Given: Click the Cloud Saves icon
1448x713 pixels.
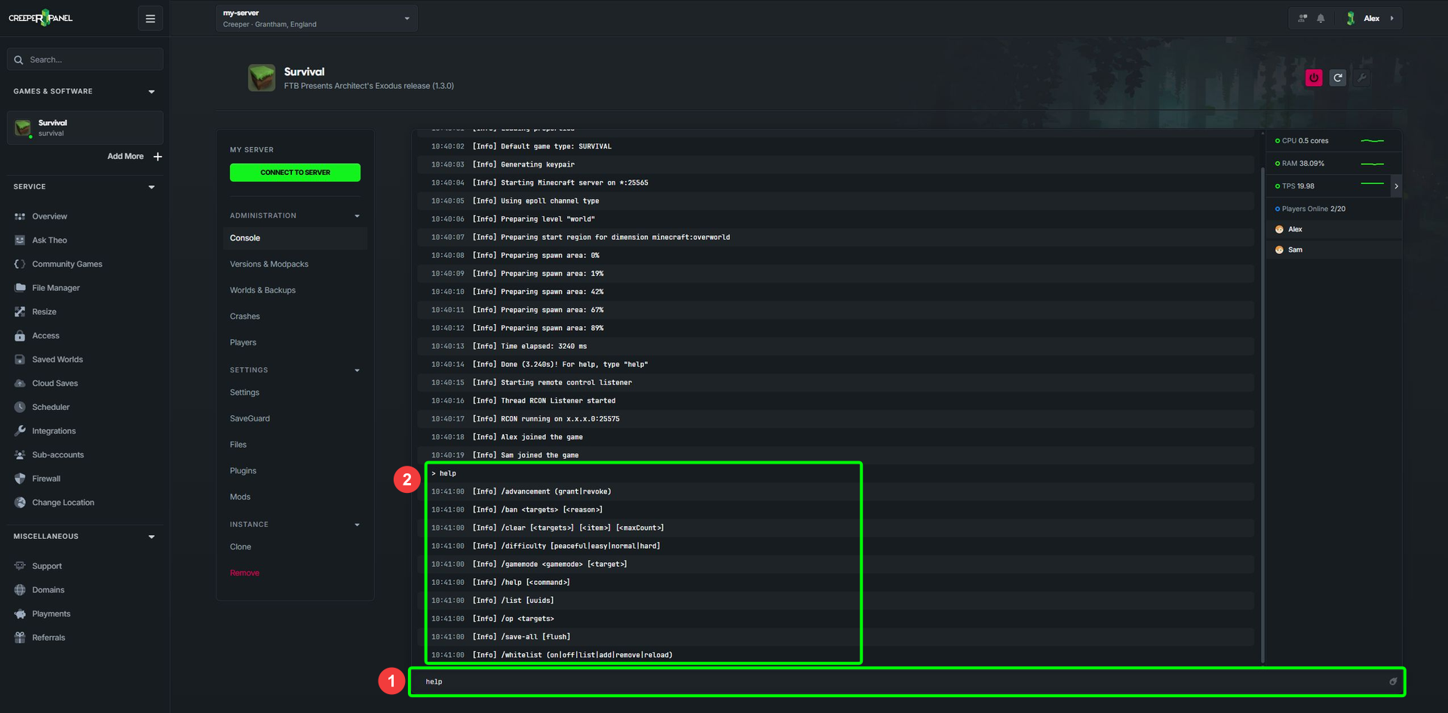Looking at the screenshot, I should (x=20, y=384).
